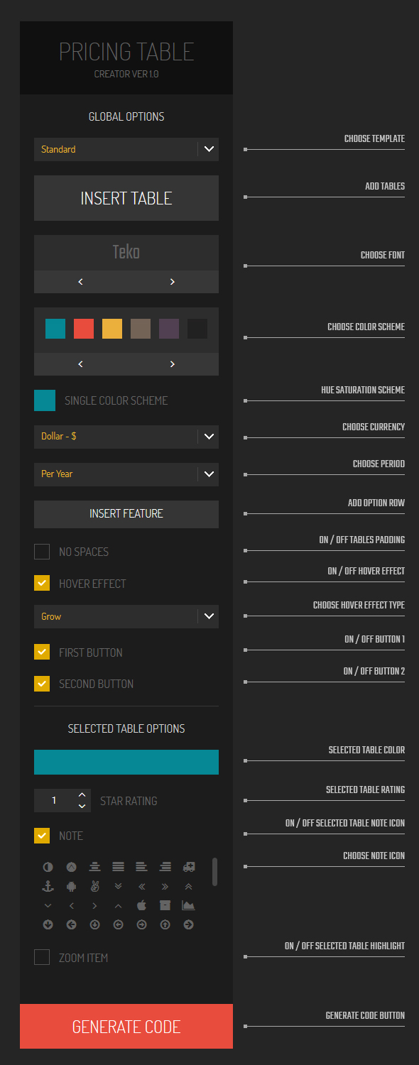The image size is (419, 1065).
Task: Click the Generate Code button
Action: point(126,1026)
